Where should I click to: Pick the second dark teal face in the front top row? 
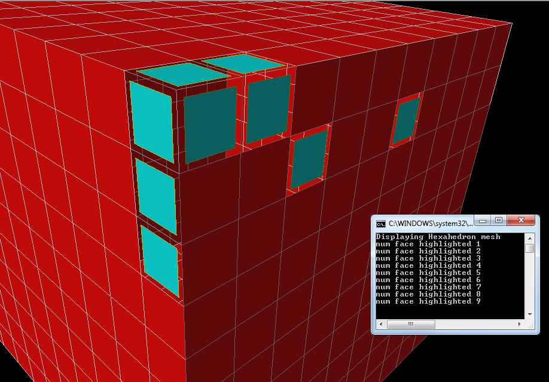pyautogui.click(x=268, y=109)
